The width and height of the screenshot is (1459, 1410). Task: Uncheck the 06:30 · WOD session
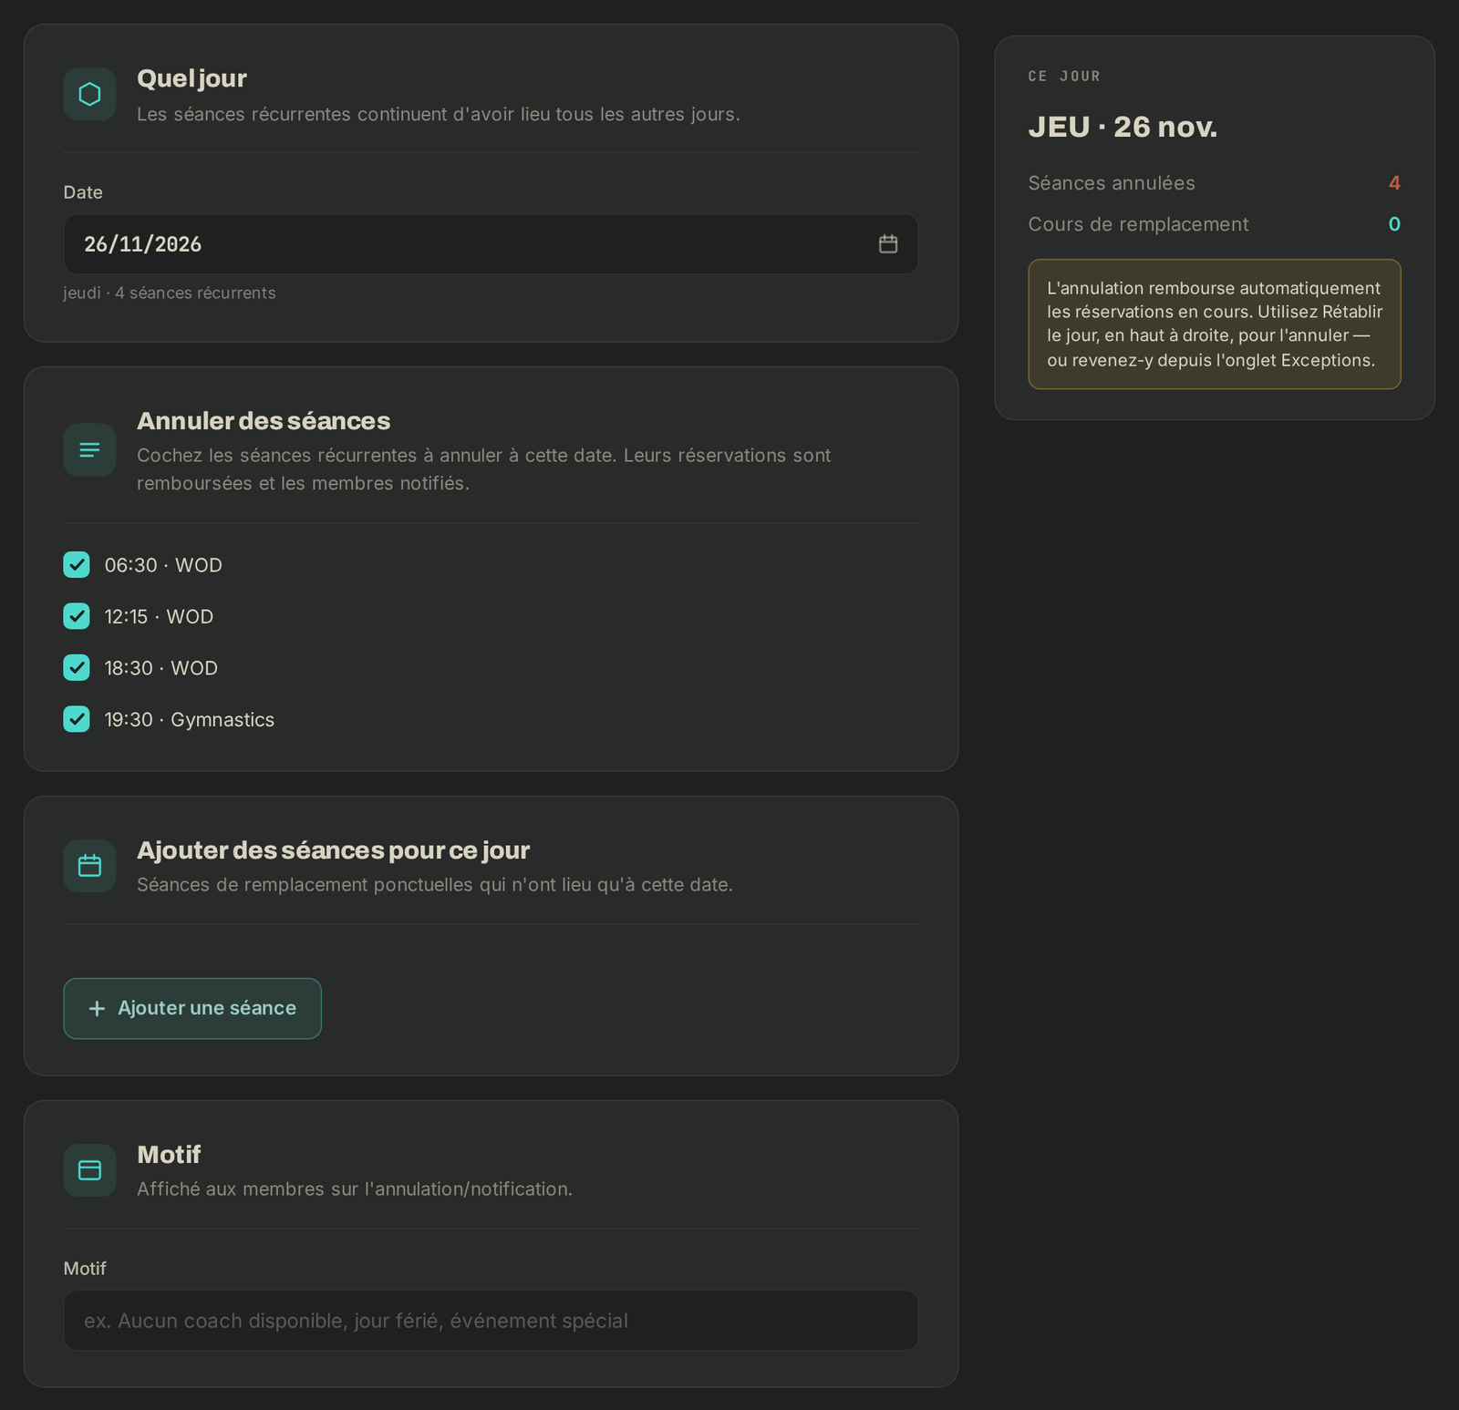(x=77, y=565)
